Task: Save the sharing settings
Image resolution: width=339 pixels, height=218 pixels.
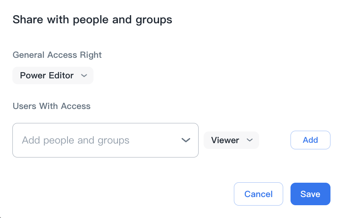Action: pos(310,194)
